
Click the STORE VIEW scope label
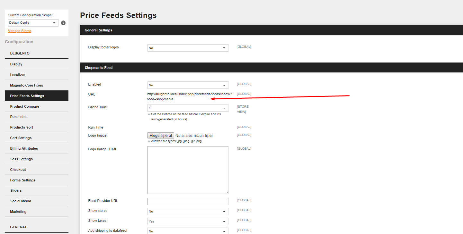[243, 109]
